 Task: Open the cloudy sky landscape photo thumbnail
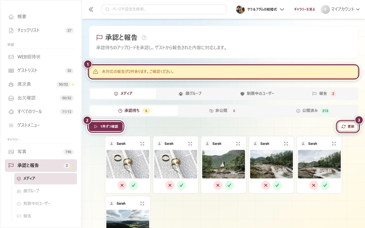[128, 219]
